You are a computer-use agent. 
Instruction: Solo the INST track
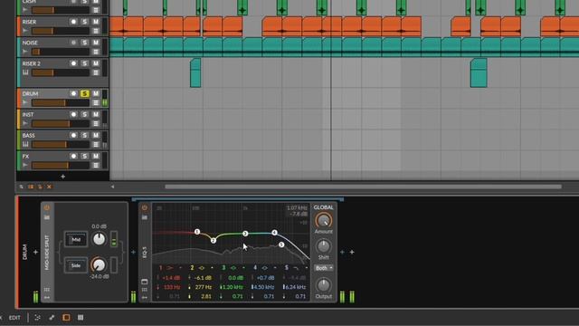click(84, 115)
